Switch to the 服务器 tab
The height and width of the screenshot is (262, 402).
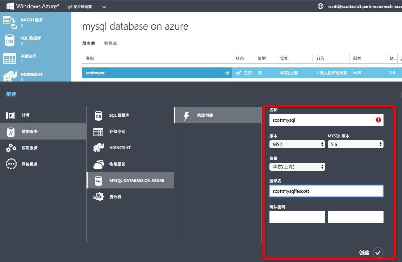tap(88, 43)
